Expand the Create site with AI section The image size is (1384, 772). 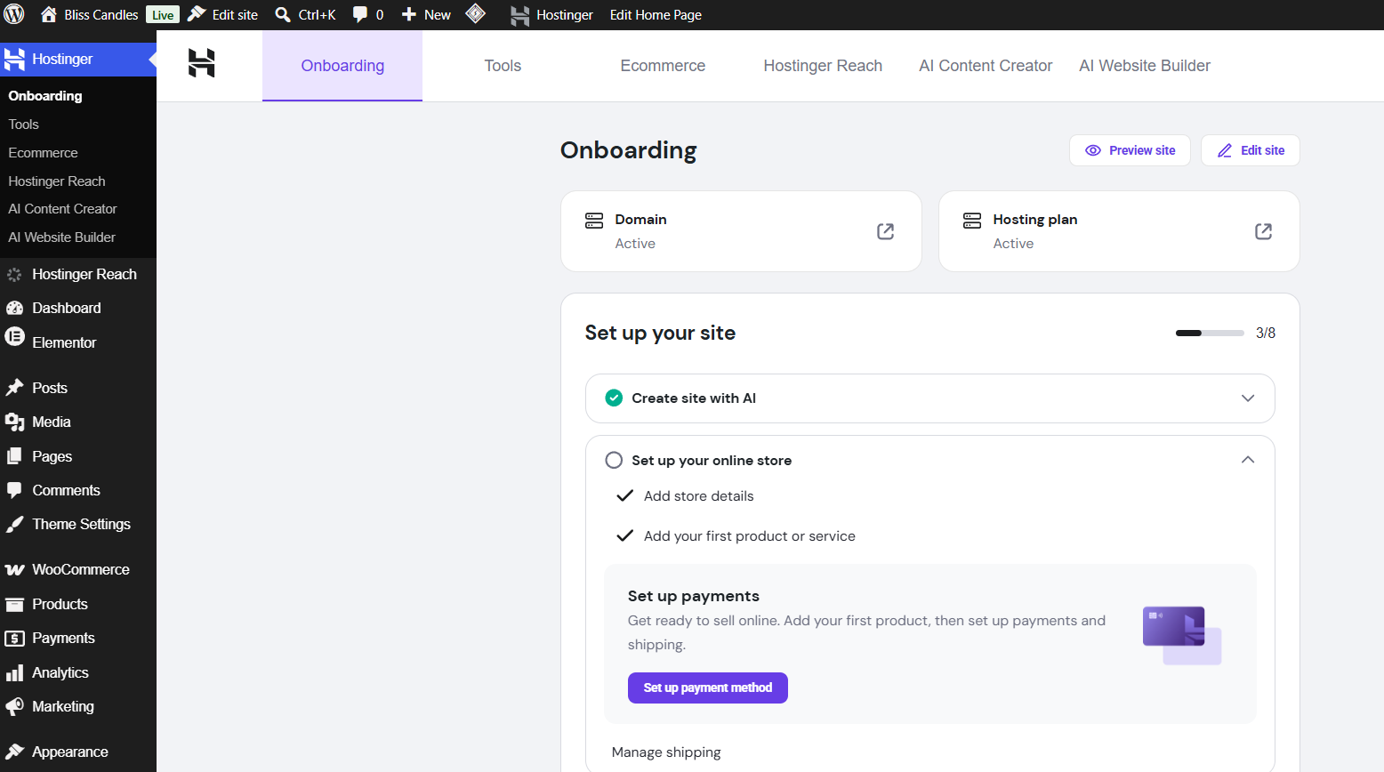point(1248,398)
